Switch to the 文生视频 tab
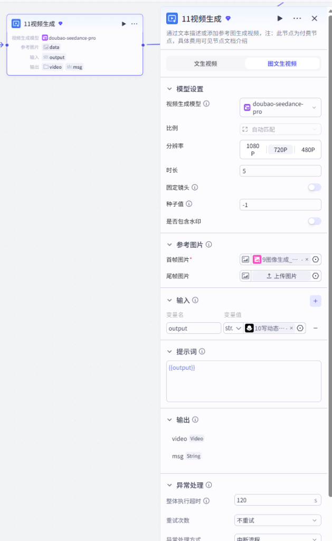Viewport: 332px width, 541px height. point(205,63)
